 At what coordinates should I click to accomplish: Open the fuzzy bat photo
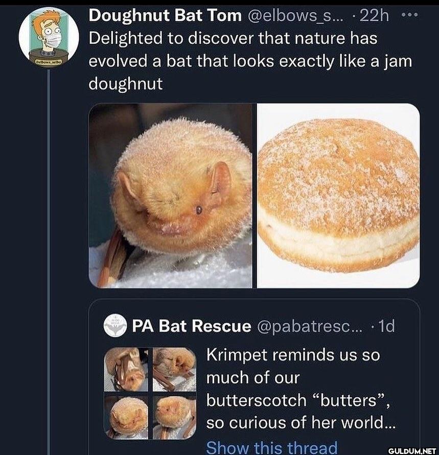[171, 196]
